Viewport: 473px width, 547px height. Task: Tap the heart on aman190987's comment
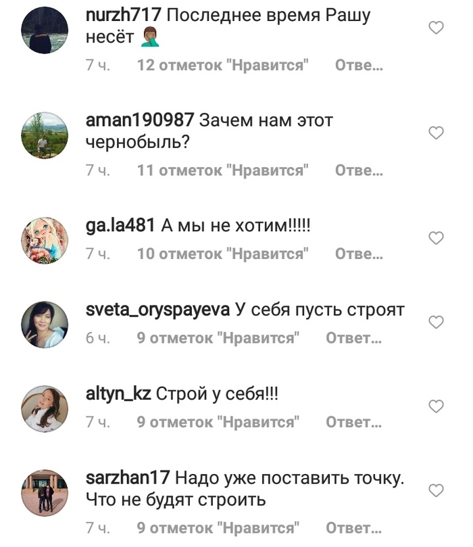pos(436,133)
